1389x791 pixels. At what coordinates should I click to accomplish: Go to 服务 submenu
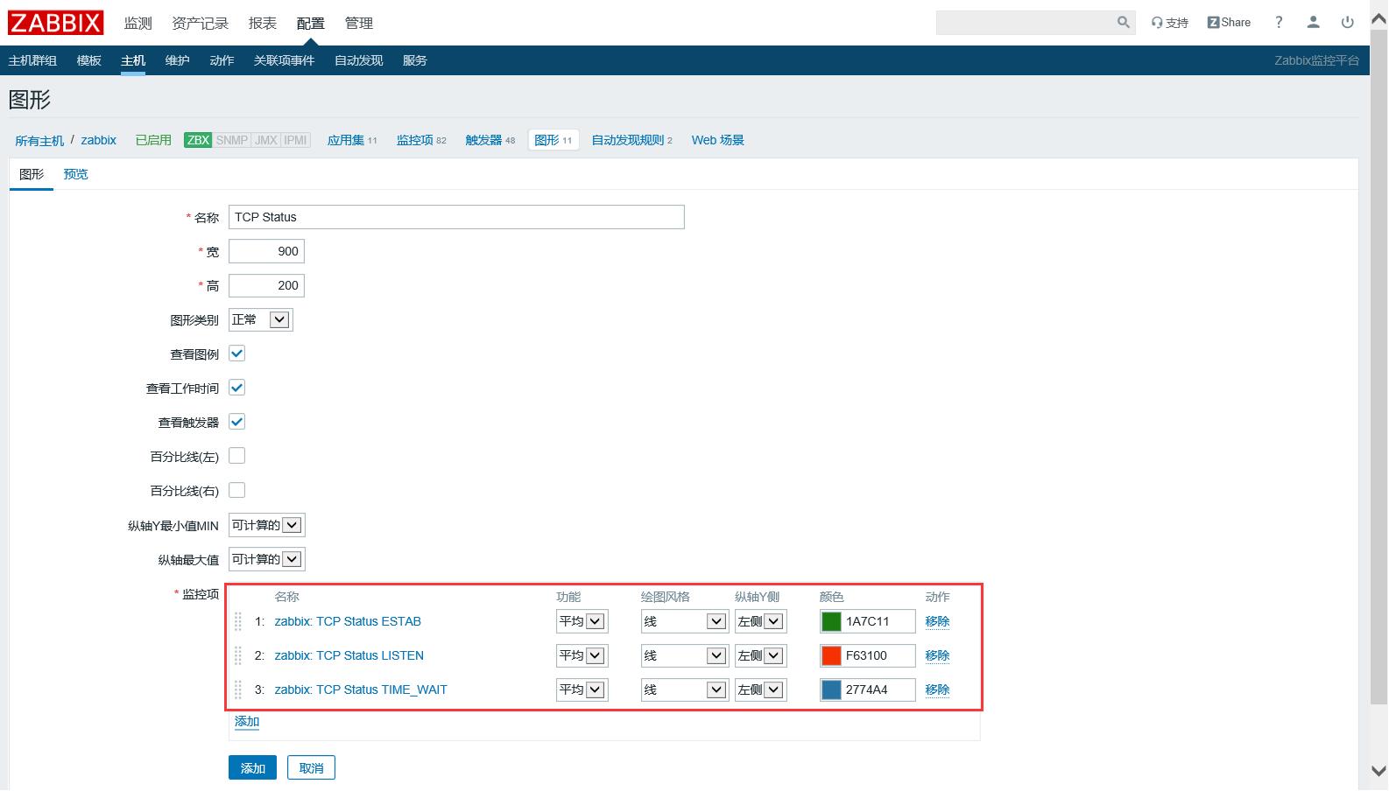pyautogui.click(x=414, y=60)
